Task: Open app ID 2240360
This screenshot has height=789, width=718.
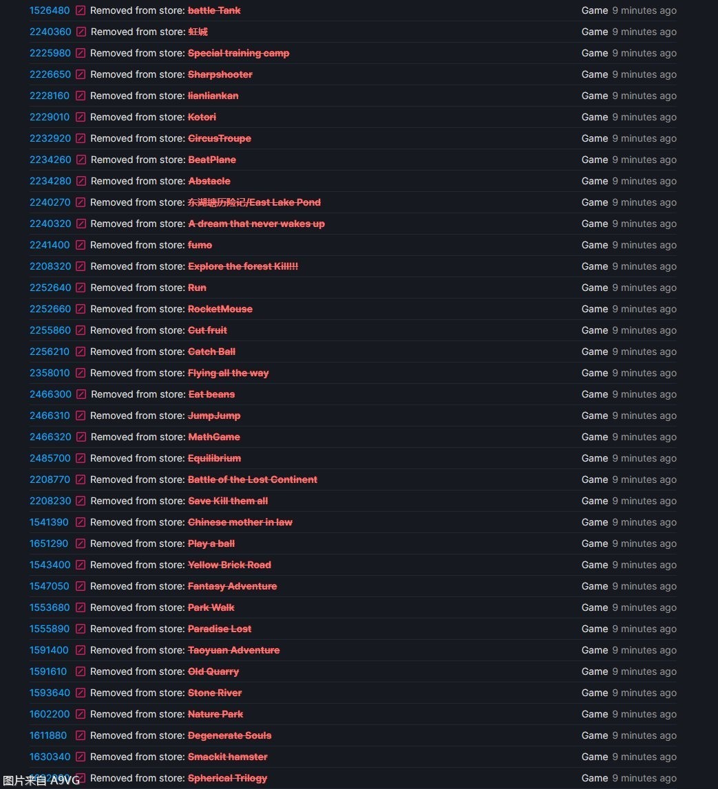Action: [50, 32]
